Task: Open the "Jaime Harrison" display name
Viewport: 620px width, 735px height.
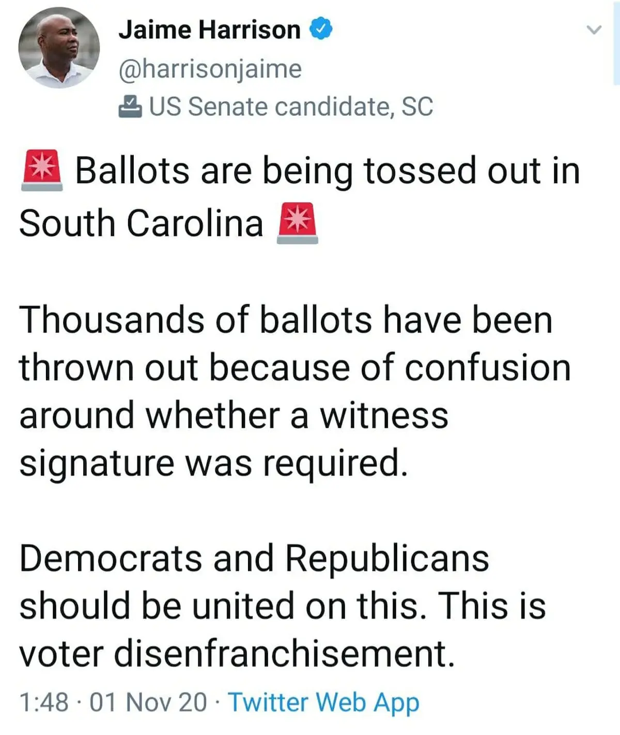Action: pyautogui.click(x=209, y=29)
